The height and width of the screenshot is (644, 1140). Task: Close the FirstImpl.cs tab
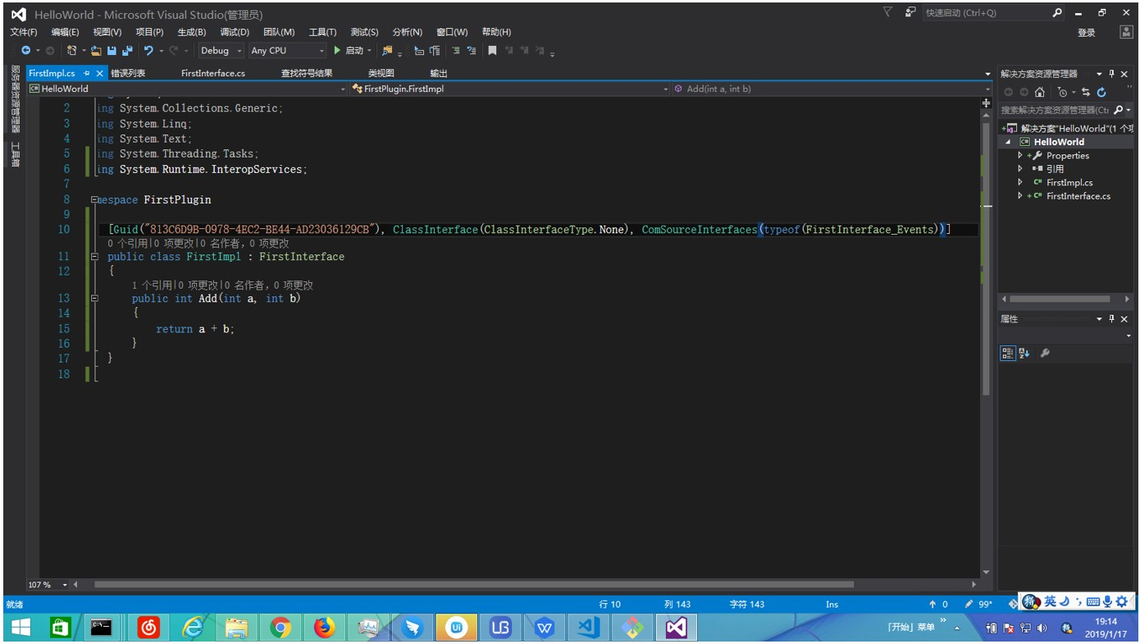pos(100,74)
